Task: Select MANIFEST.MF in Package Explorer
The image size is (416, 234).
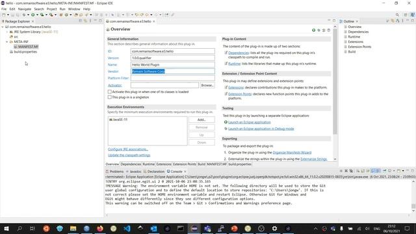Action: coord(26,47)
